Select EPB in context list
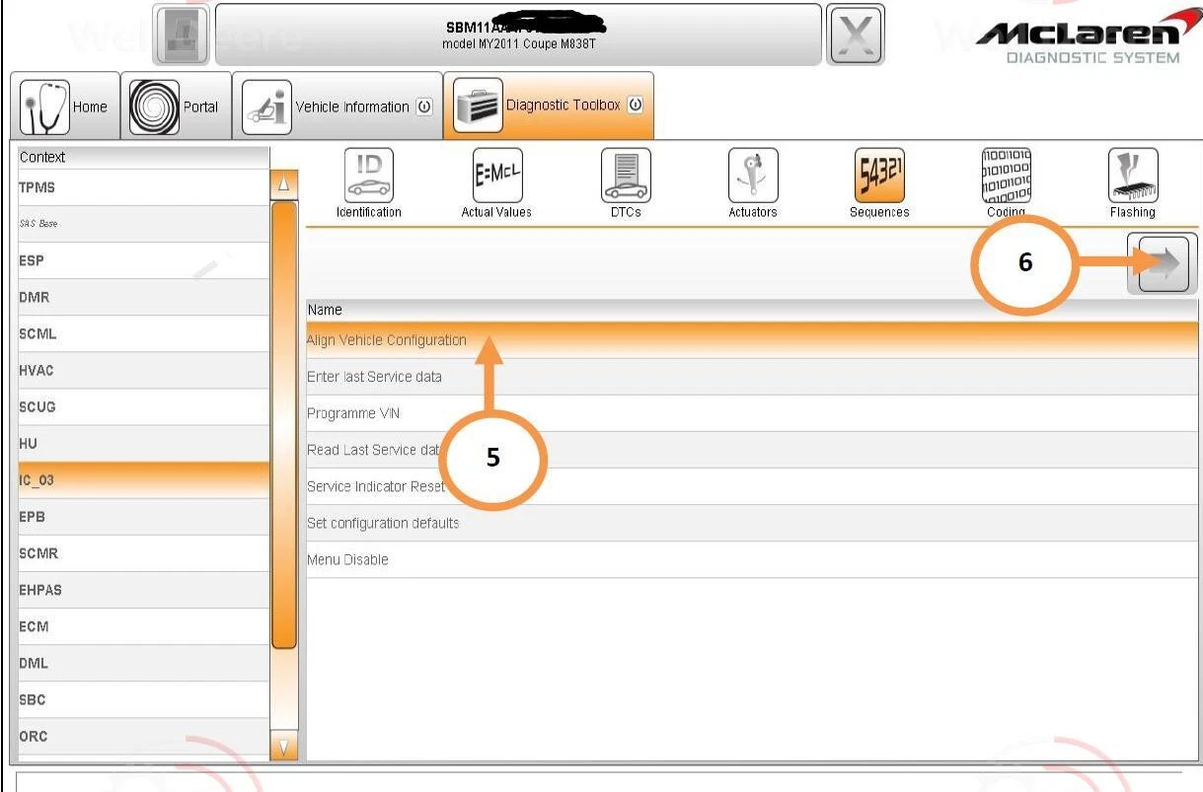1203x792 pixels. 143,517
